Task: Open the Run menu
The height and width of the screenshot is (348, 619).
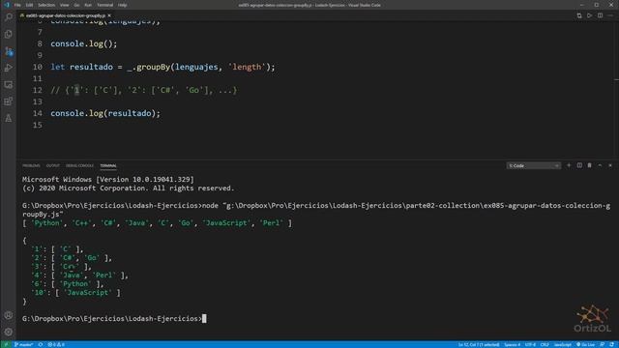Action: click(88, 5)
